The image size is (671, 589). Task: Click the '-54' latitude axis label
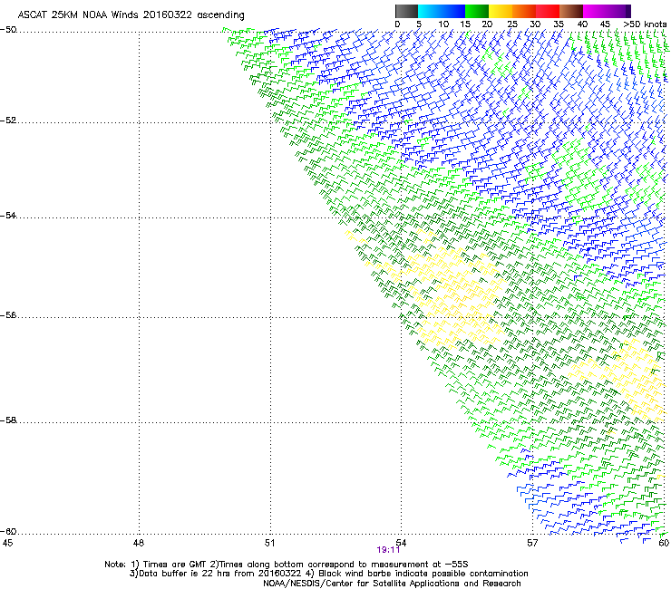[x=8, y=216]
